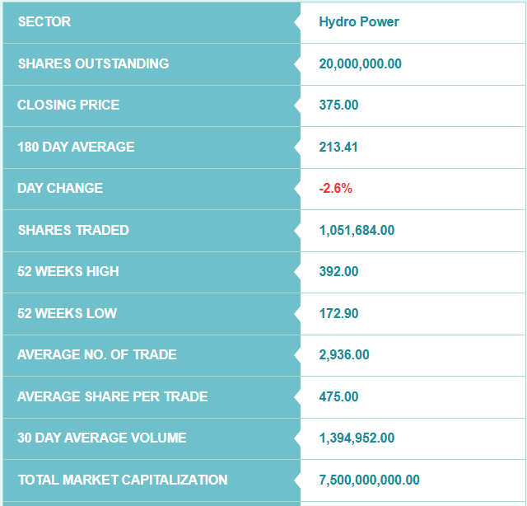Click the 180 DAY AVERAGE label
Image resolution: width=527 pixels, height=506 pixels.
click(x=76, y=147)
